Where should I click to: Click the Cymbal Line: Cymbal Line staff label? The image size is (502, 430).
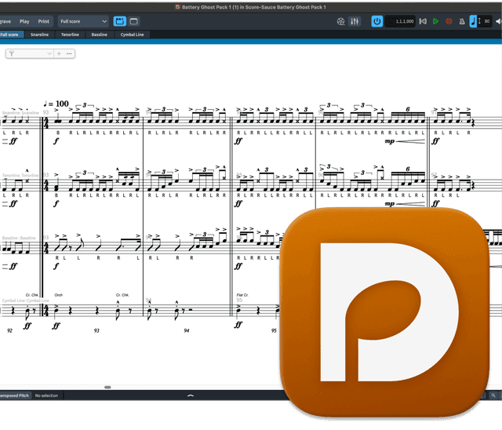(26, 301)
